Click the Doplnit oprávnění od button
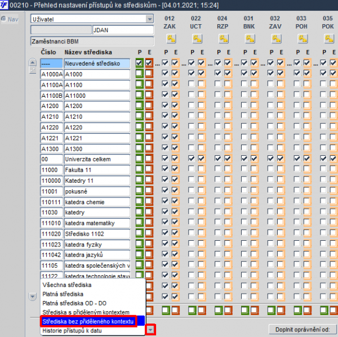This screenshot has height=337, width=338. pyautogui.click(x=303, y=330)
